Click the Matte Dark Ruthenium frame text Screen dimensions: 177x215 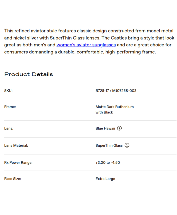[x=115, y=107]
